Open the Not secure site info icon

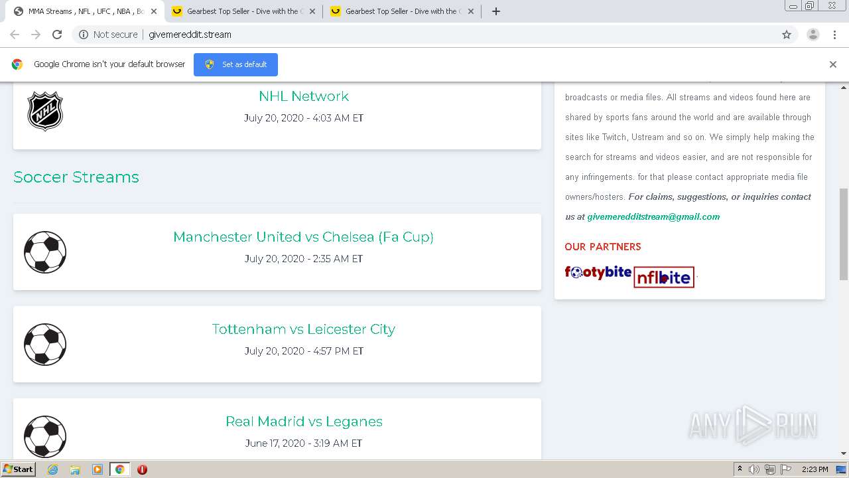click(84, 35)
